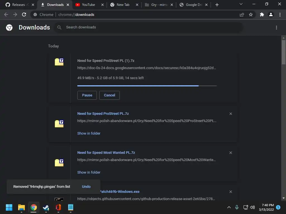The width and height of the screenshot is (286, 214).
Task: Click the ProStreet mirror.polish-abandonware URL text
Action: (x=147, y=121)
